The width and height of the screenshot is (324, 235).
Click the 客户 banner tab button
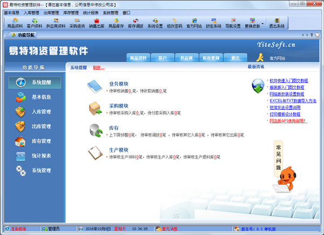(163, 58)
